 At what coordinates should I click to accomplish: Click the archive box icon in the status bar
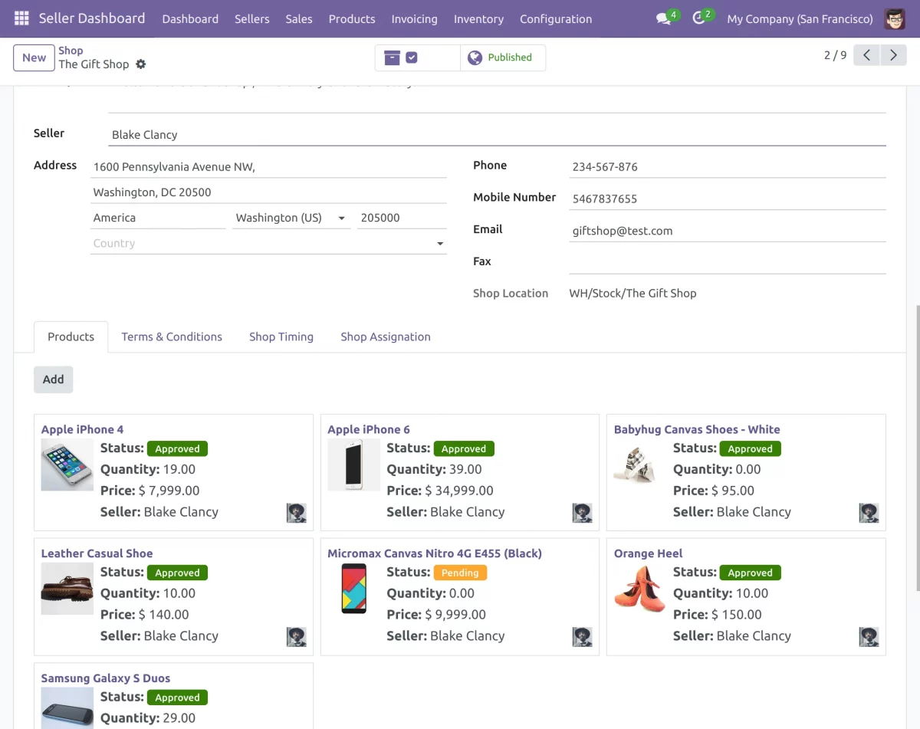393,57
